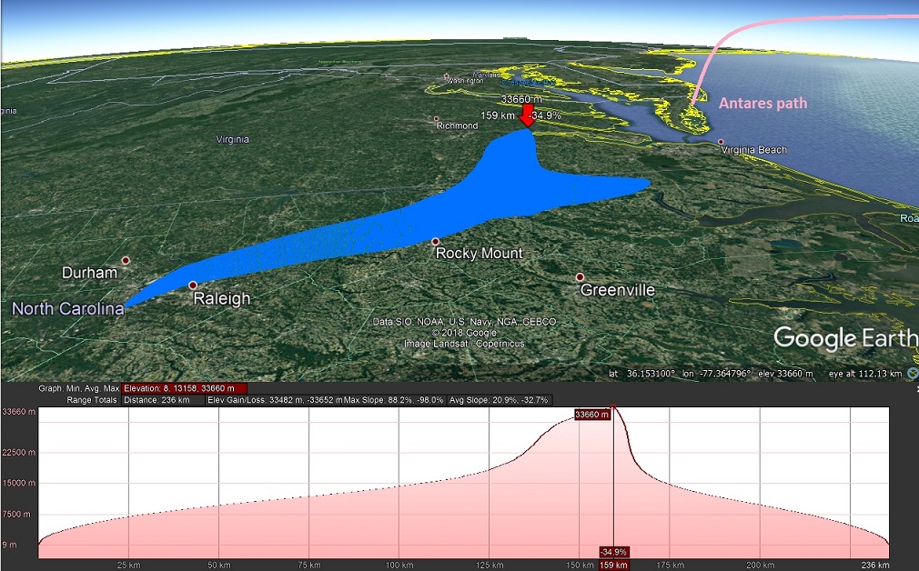This screenshot has width=919, height=571.
Task: Click the Virginia Beach placemark dot
Action: click(721, 143)
